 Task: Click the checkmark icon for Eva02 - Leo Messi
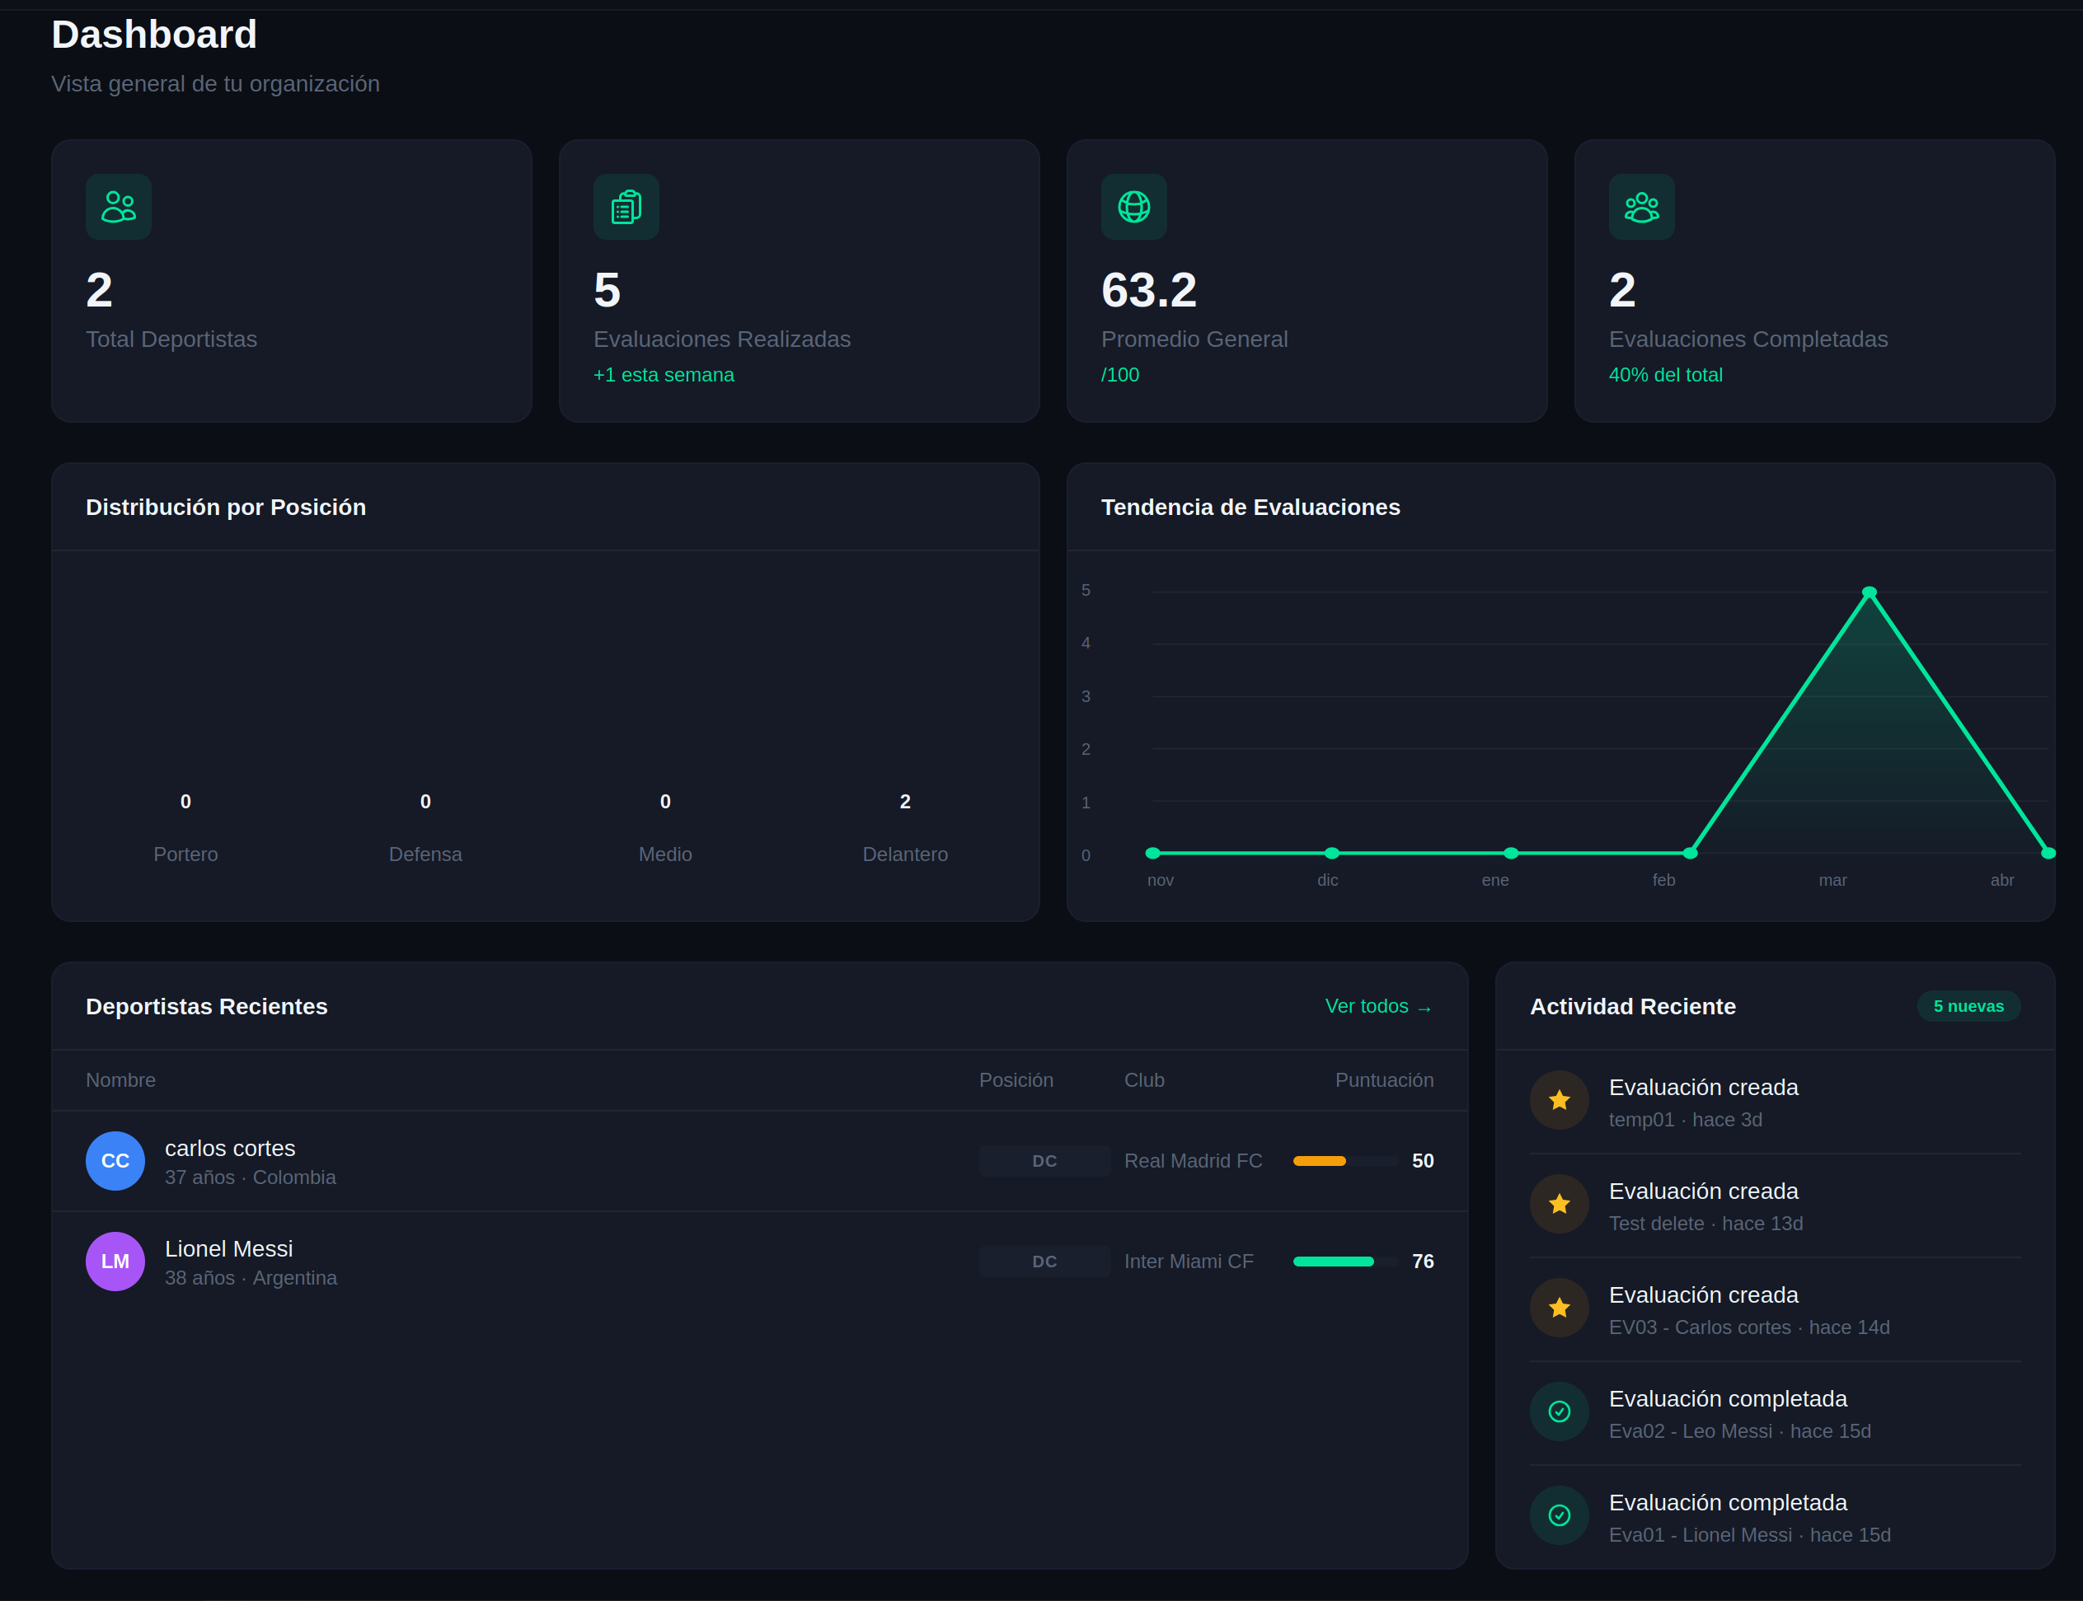[x=1559, y=1411]
